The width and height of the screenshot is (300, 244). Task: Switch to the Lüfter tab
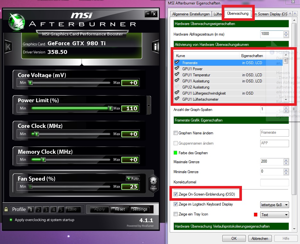coord(218,14)
